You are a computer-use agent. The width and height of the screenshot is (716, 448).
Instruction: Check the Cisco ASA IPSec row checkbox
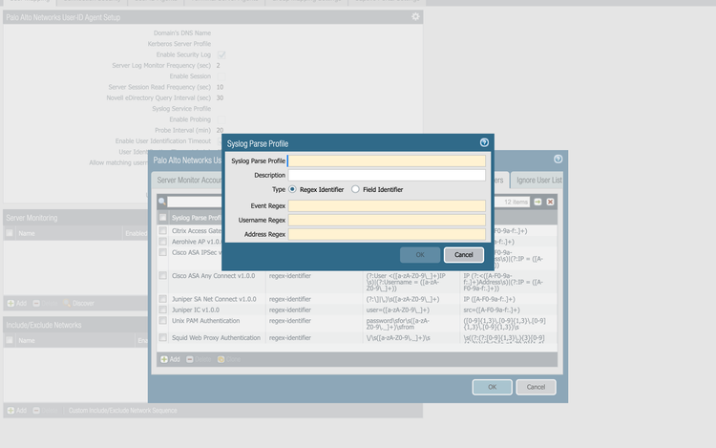162,252
